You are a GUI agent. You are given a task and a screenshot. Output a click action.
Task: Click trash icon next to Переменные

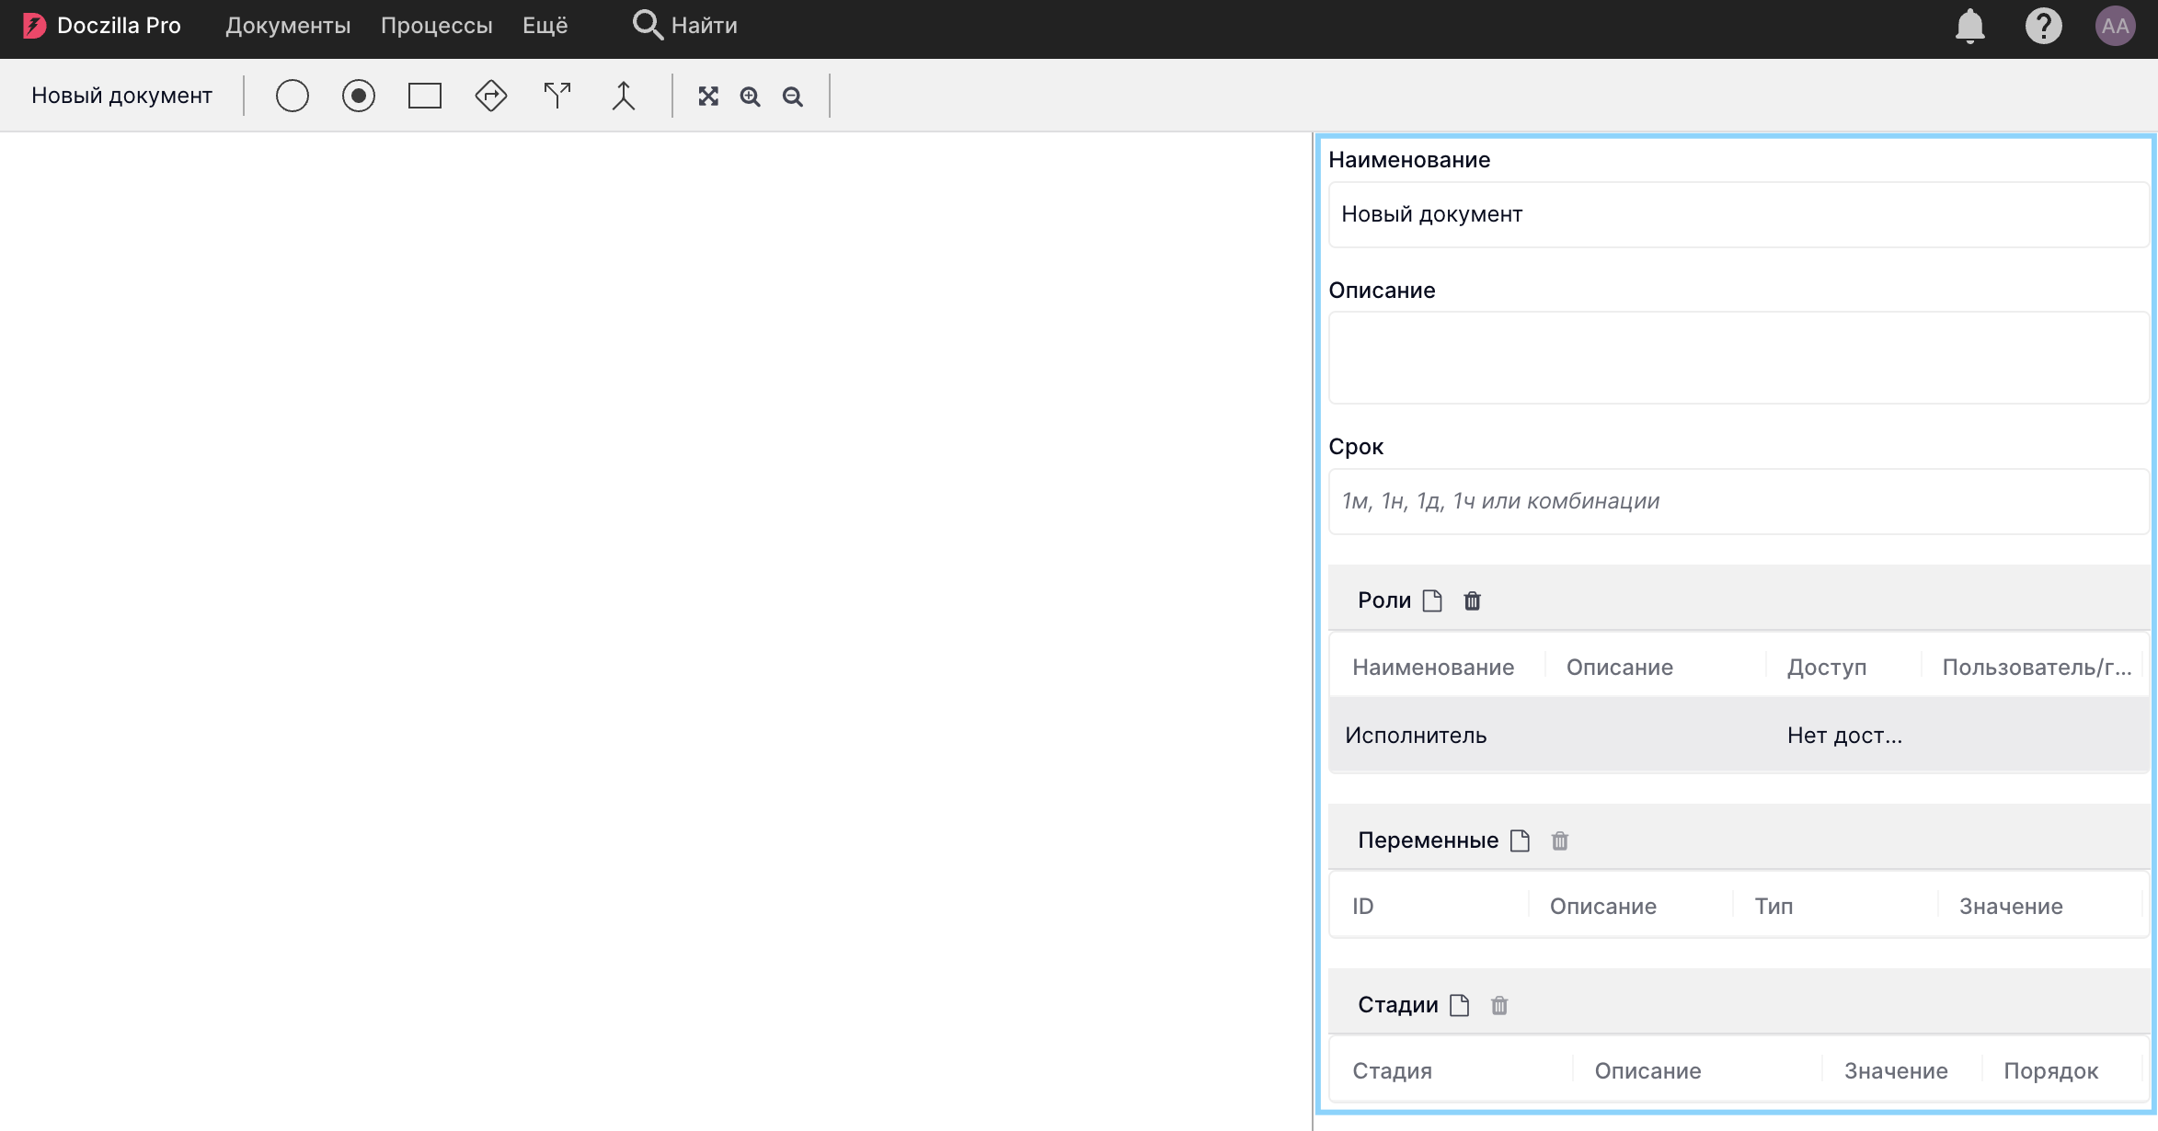coord(1560,840)
